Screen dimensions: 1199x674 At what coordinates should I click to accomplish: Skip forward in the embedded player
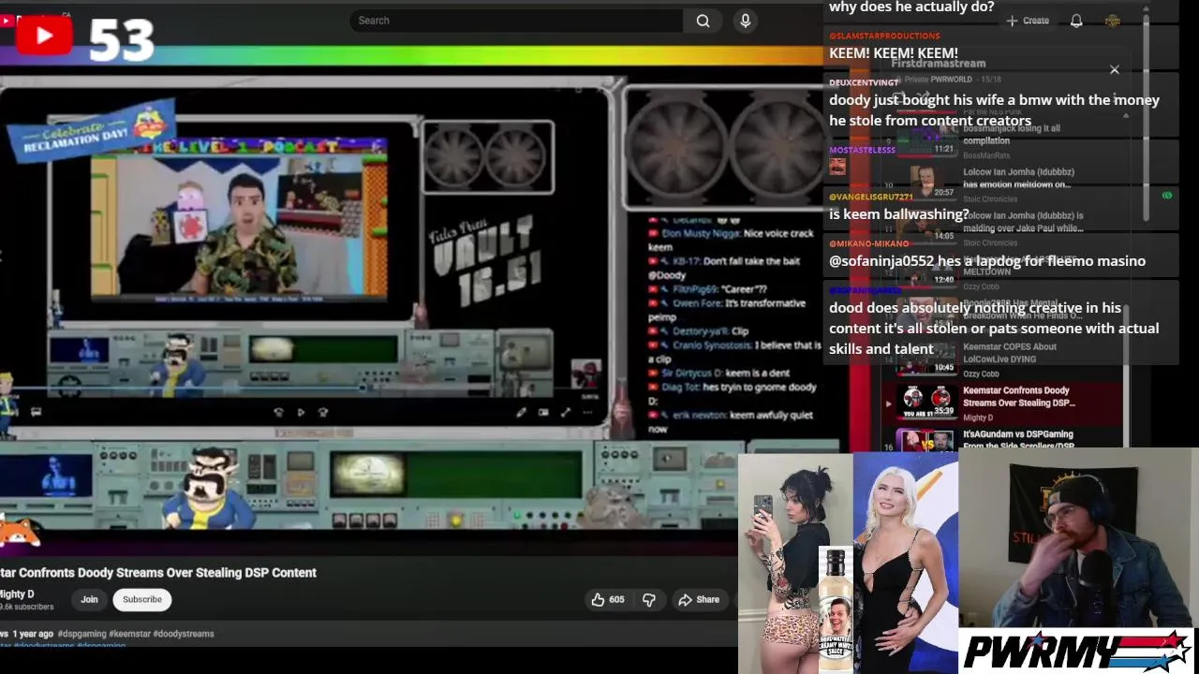click(x=323, y=412)
